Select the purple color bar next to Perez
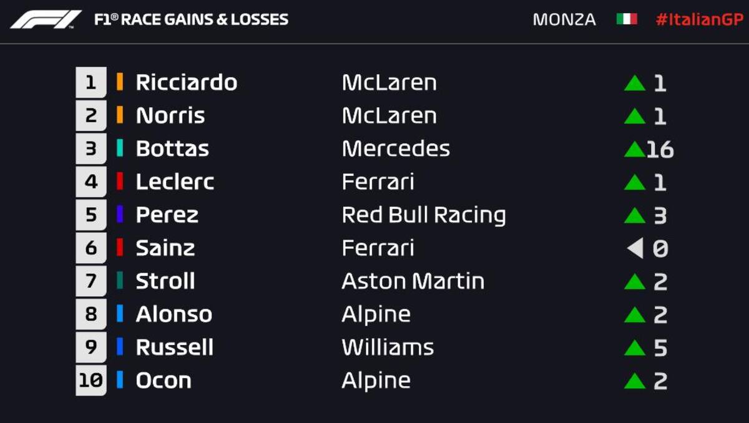Image resolution: width=749 pixels, height=423 pixels. point(120,215)
